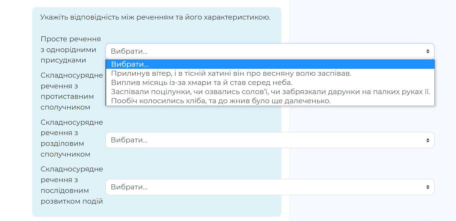
Task: Click the label mentioning "послідовним розвитком подій"
Action: [72, 185]
